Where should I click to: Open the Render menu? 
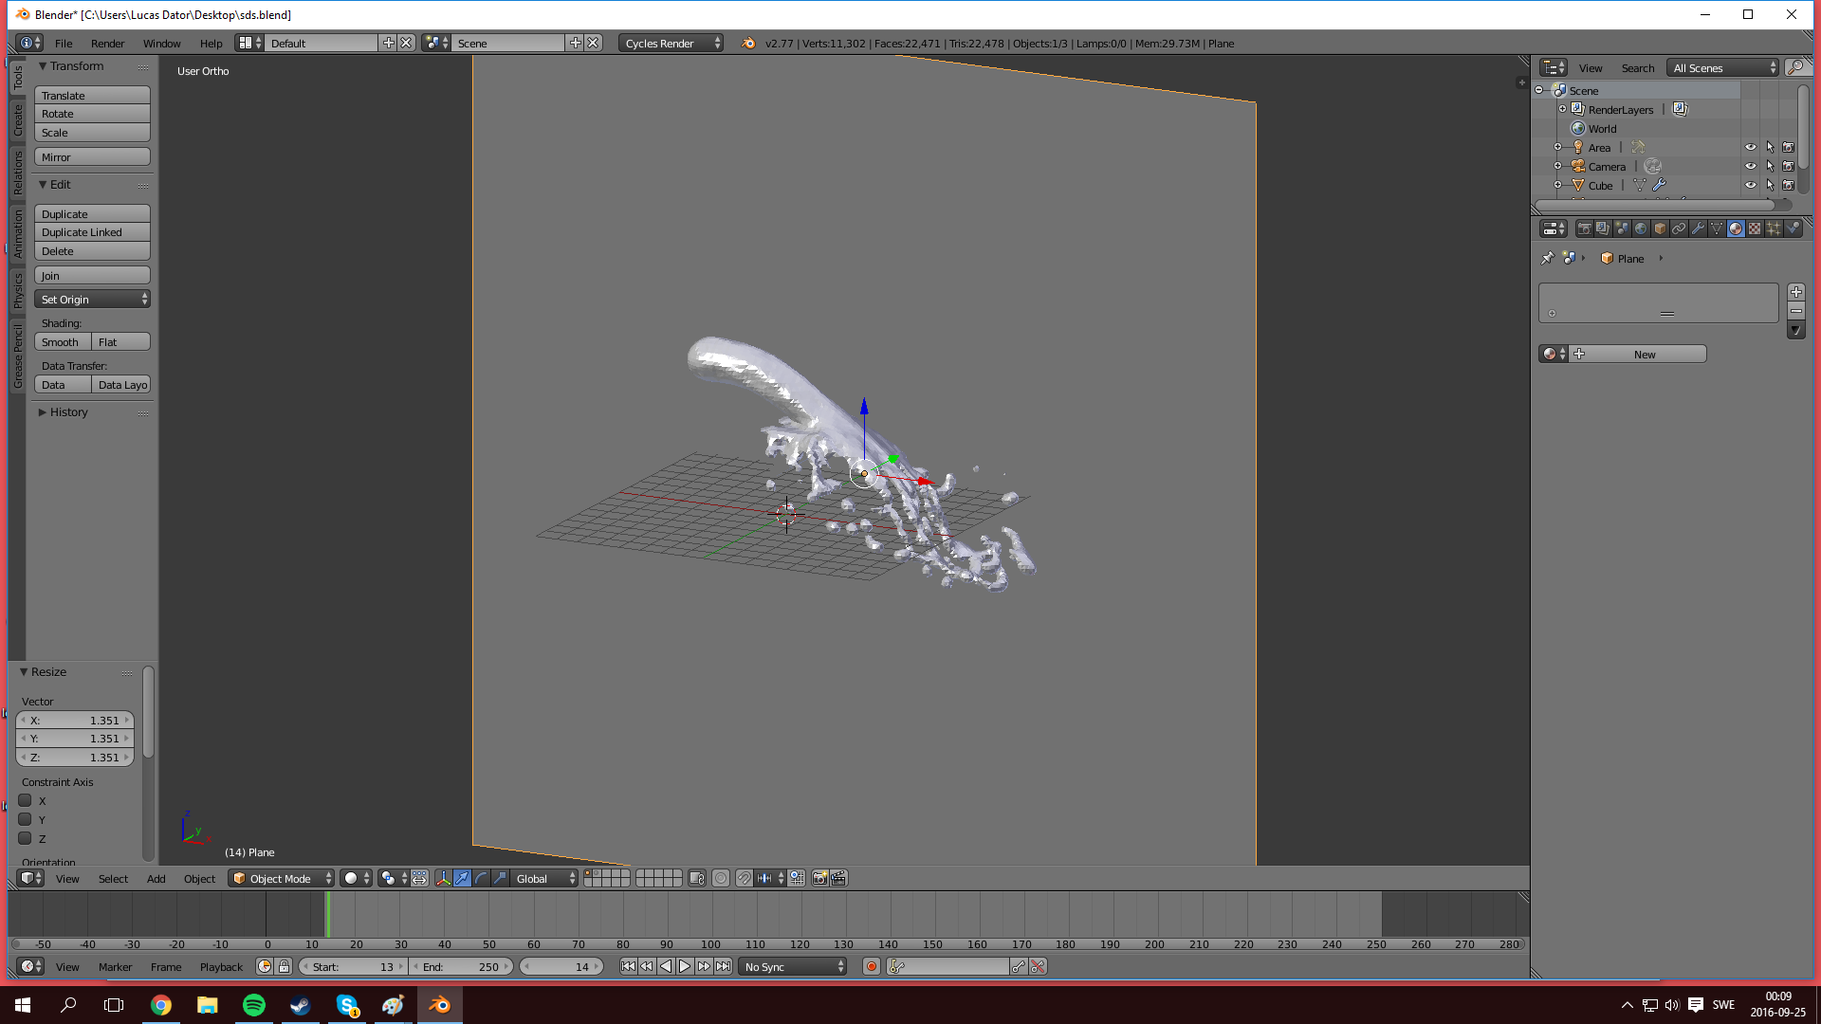pos(107,44)
